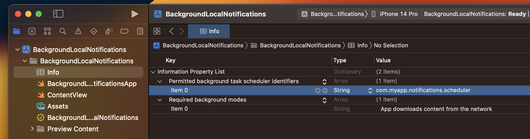Run the project with the play button
The image size is (530, 139).
pos(135,14)
